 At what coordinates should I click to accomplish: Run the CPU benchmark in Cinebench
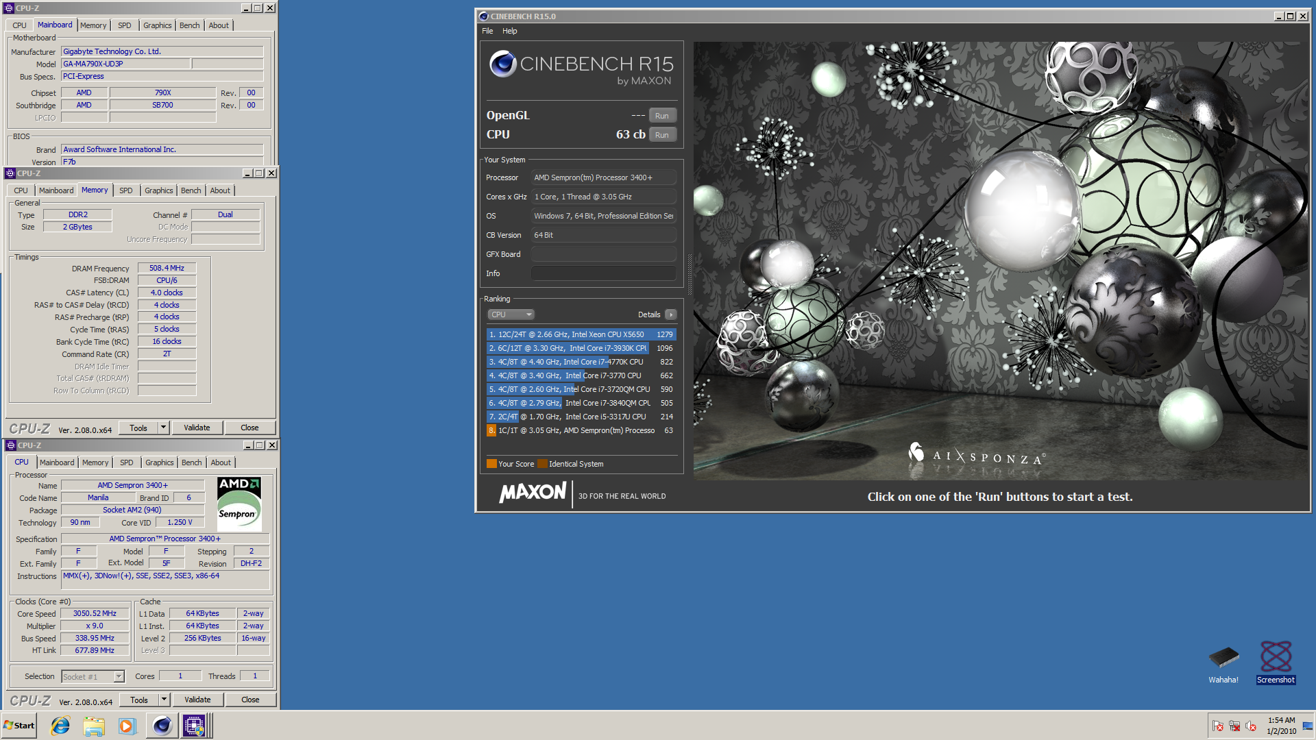click(662, 135)
